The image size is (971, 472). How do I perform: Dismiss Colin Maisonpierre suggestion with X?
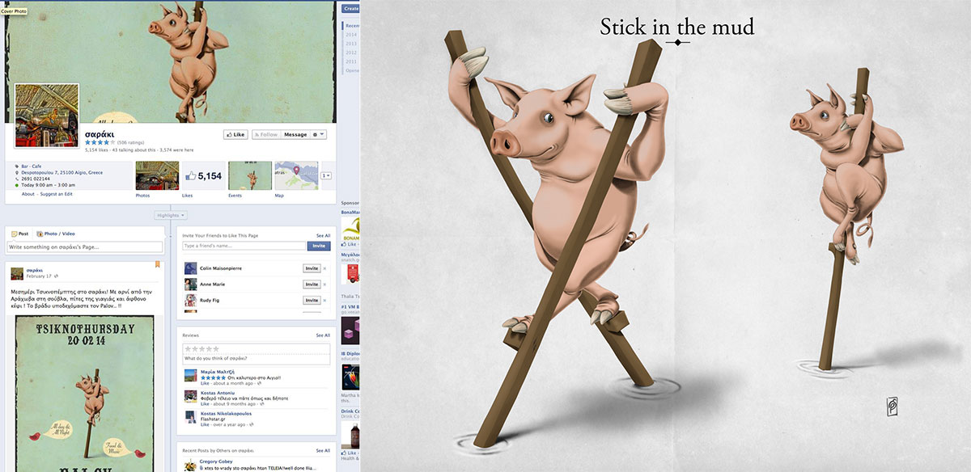[324, 268]
